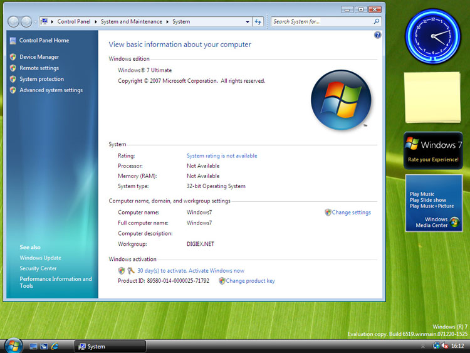The width and height of the screenshot is (470, 353).
Task: Click the shield icon beside System protection
Action: (x=13, y=79)
